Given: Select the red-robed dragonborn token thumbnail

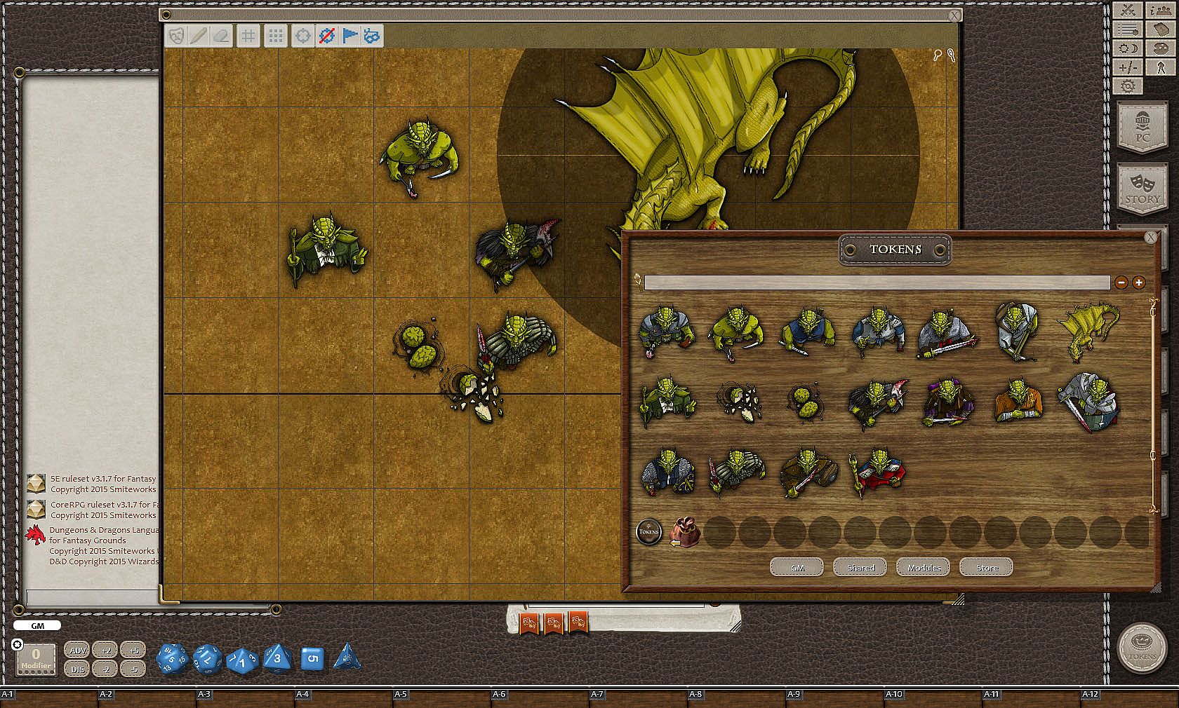Looking at the screenshot, I should tap(877, 473).
